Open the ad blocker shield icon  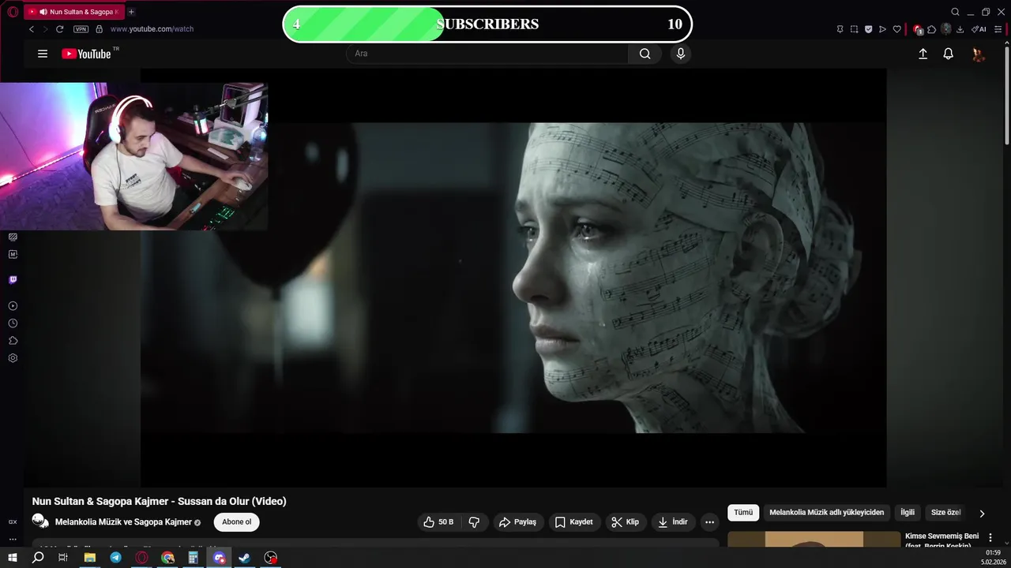point(868,29)
